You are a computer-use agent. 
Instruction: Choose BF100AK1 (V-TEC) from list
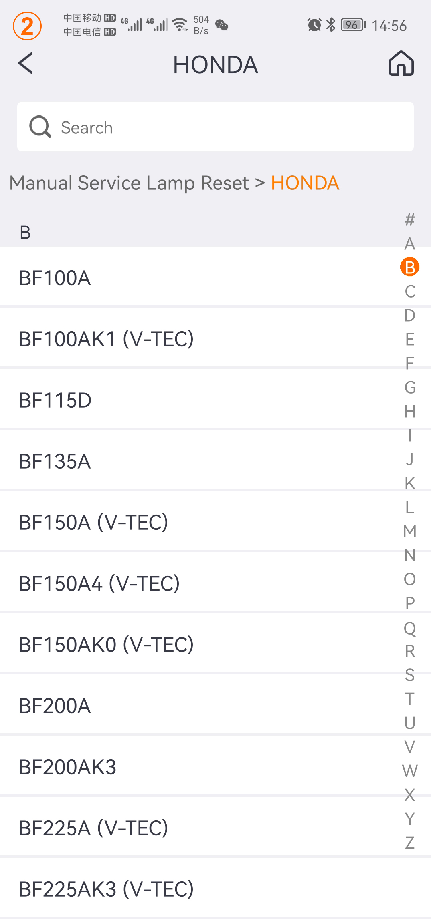[x=106, y=339]
